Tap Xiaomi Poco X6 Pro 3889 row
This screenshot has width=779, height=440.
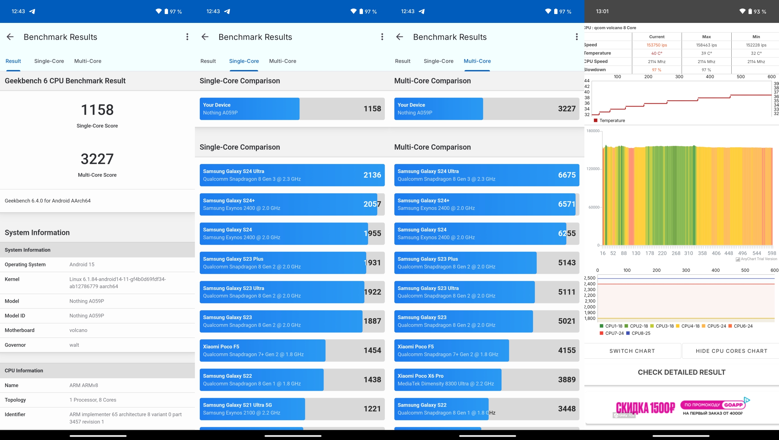click(487, 380)
